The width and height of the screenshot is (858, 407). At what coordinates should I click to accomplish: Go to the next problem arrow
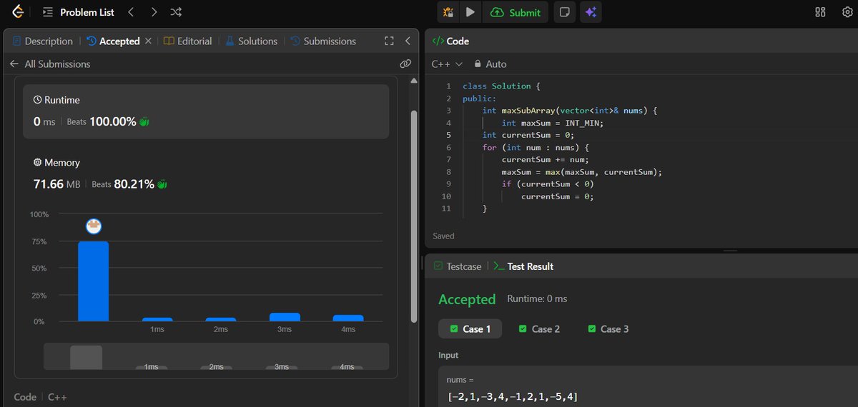(154, 12)
